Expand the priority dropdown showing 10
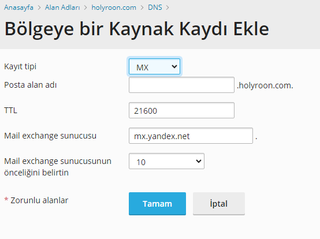Image resolution: width=320 pixels, height=239 pixels. point(166,161)
